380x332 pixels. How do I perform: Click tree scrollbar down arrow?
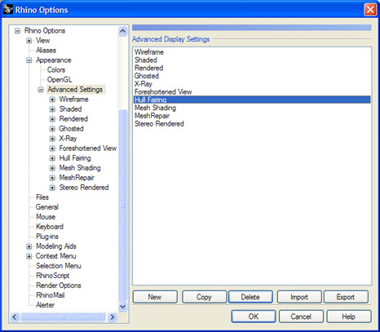[122, 307]
